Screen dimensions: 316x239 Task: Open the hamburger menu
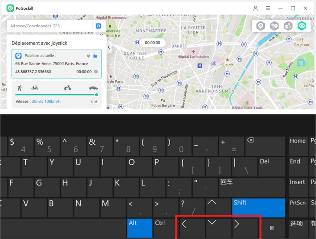click(x=268, y=8)
